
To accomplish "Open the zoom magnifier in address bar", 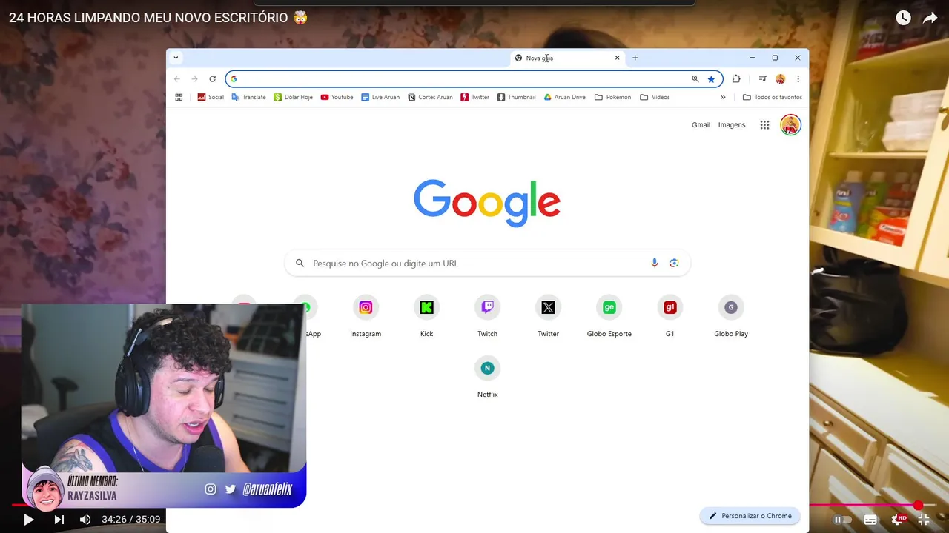I will click(695, 78).
